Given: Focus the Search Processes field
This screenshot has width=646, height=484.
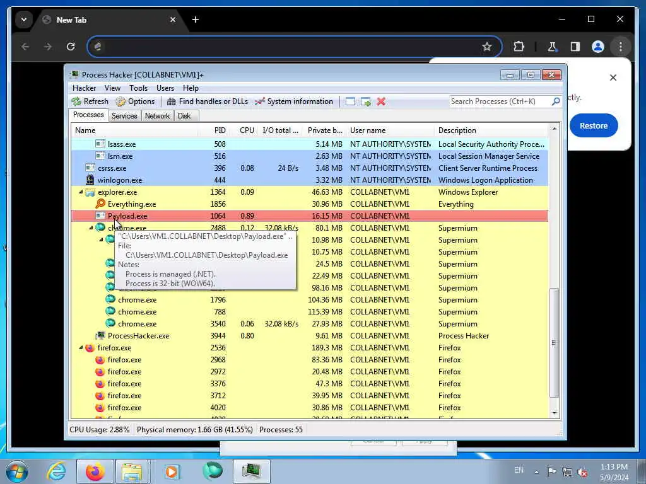Looking at the screenshot, I should [x=500, y=101].
